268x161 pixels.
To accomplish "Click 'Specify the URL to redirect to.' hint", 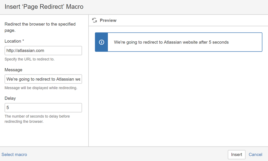I will 30,59.
